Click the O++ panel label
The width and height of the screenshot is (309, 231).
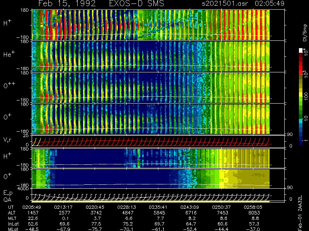click(9, 85)
